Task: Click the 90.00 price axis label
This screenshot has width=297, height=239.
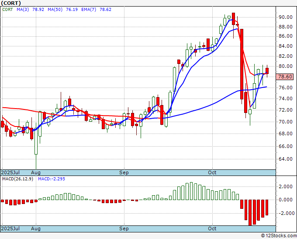Action: pos(286,17)
